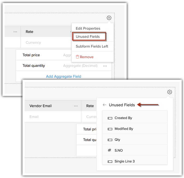
Task: Click the gear icon in upper subform
Action: [109, 18]
